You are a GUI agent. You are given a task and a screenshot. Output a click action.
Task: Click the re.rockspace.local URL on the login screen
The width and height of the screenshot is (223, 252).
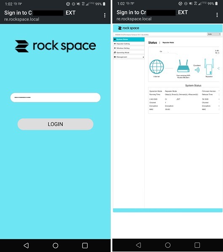point(21,19)
